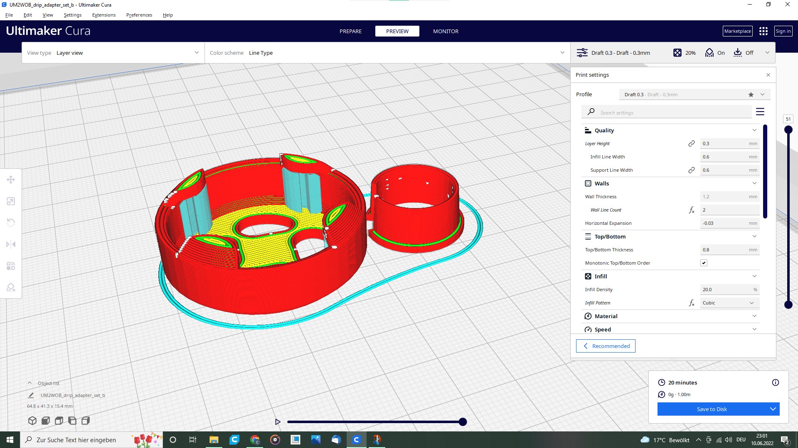The image size is (798, 448).
Task: Edit the Layer Height value field
Action: click(730, 144)
